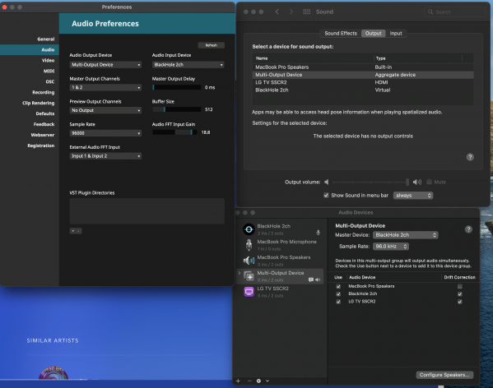Image resolution: width=493 pixels, height=388 pixels.
Task: Select MacBook Pro Speakers icon in device list
Action: [x=249, y=261]
